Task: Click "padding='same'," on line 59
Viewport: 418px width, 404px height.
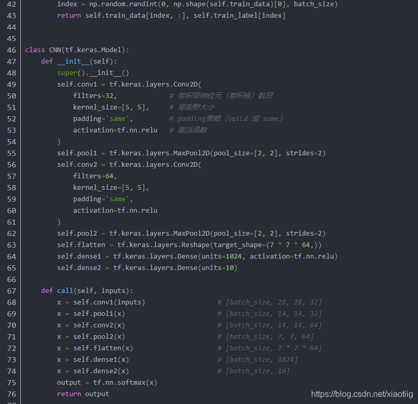Action: pyautogui.click(x=103, y=199)
